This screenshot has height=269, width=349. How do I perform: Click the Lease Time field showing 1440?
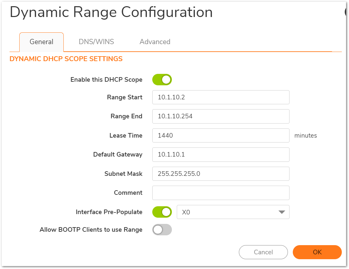click(221, 135)
